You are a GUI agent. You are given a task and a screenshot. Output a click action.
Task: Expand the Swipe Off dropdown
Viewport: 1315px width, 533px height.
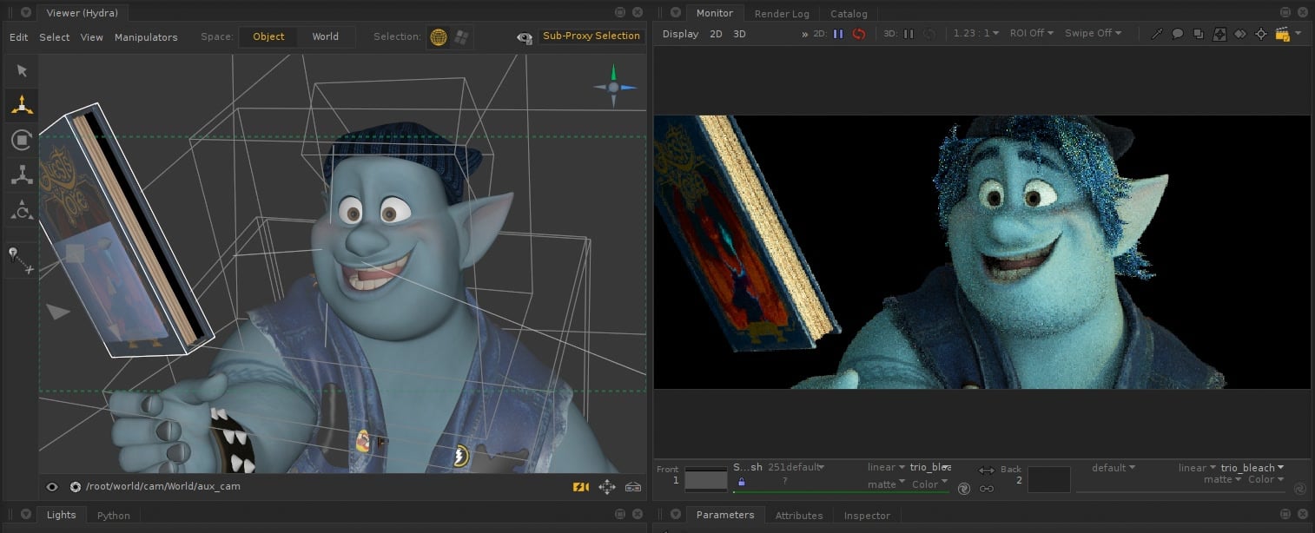pyautogui.click(x=1093, y=33)
